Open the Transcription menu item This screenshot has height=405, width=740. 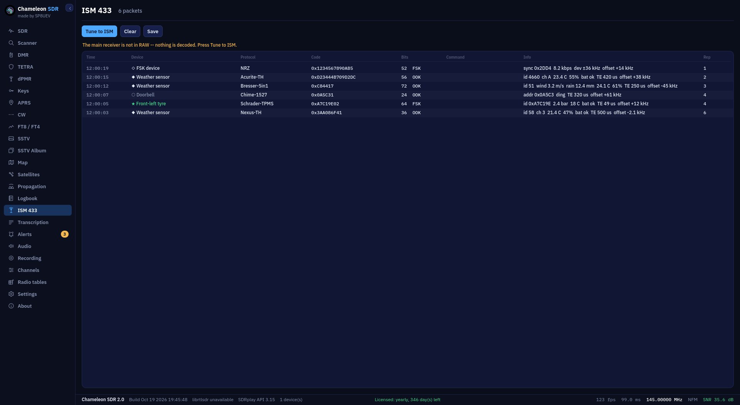point(38,222)
